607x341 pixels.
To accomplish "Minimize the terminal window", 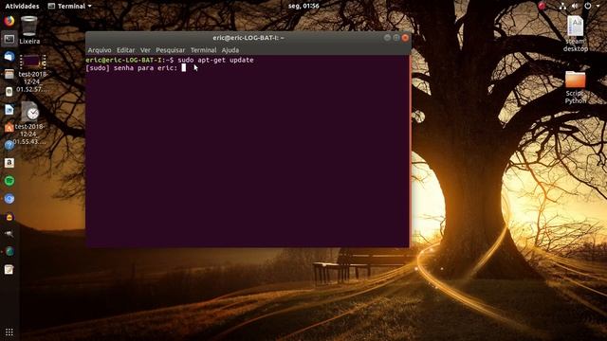I will [x=387, y=38].
